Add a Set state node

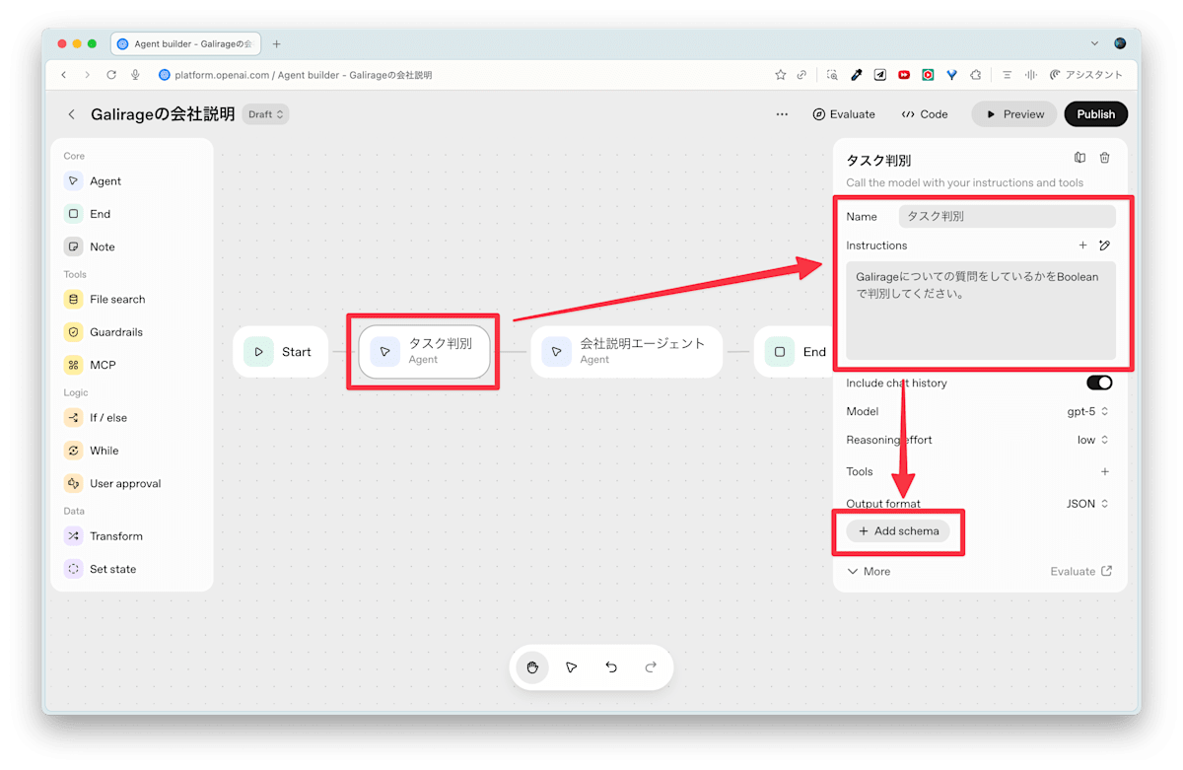pos(100,569)
